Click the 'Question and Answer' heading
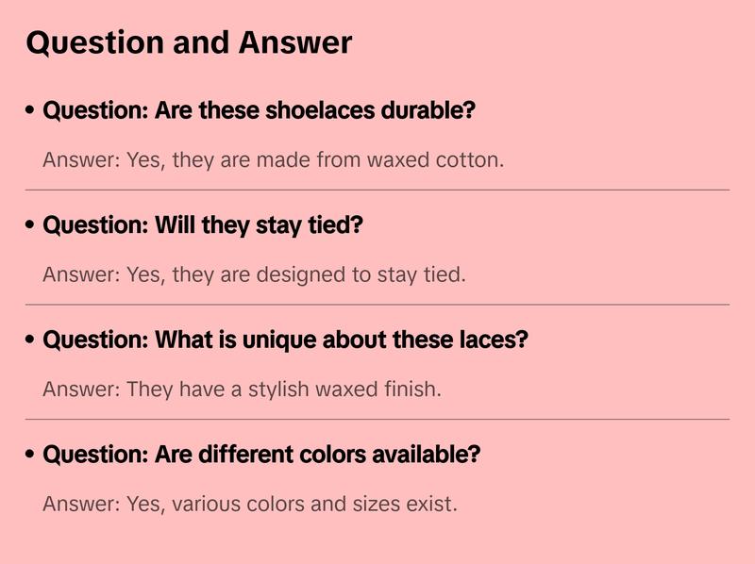The height and width of the screenshot is (564, 755). [x=189, y=42]
